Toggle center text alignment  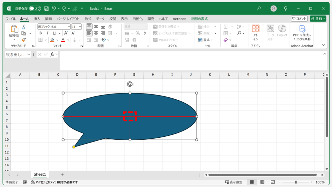coord(96,33)
